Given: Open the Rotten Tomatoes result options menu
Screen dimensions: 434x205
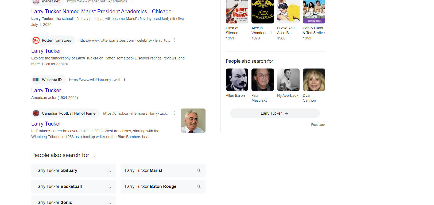Looking at the screenshot, I should [x=175, y=40].
